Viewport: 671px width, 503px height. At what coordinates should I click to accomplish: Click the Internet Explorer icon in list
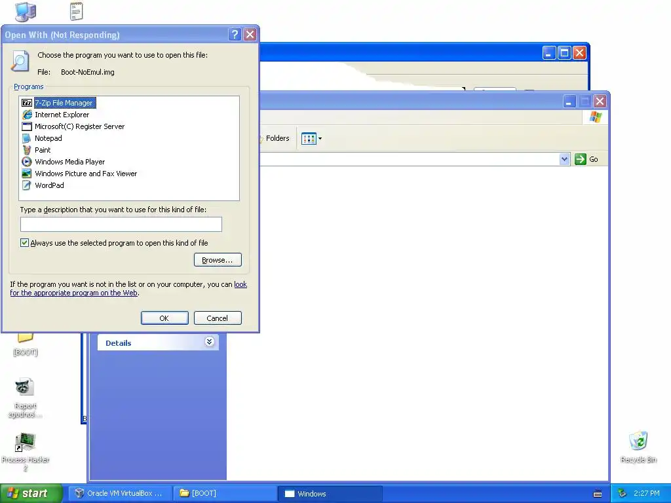coord(26,115)
